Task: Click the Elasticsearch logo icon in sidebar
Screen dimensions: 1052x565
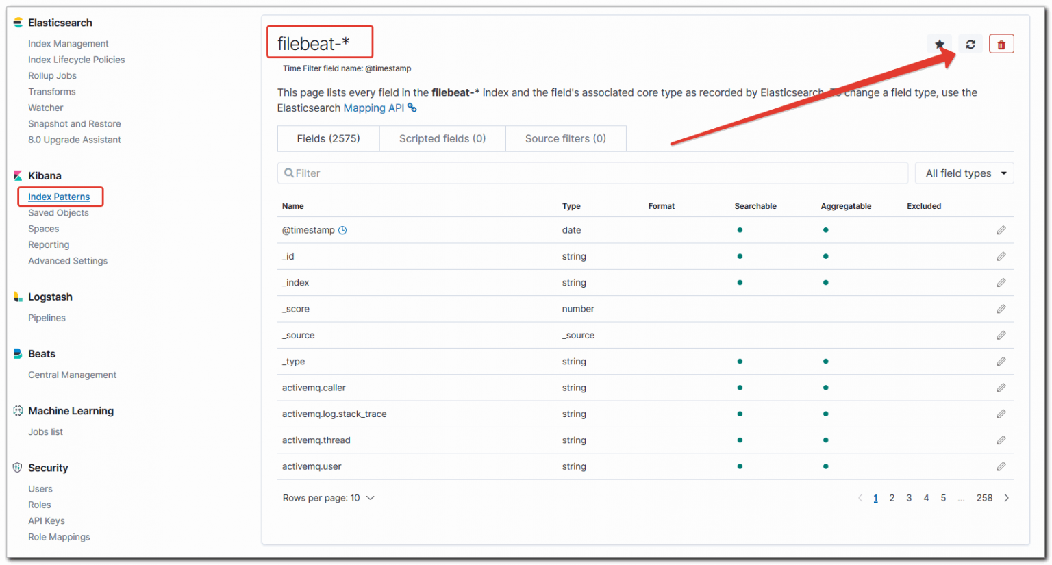Action: click(18, 23)
